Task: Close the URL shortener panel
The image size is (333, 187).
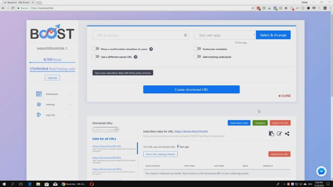Action: (x=284, y=96)
